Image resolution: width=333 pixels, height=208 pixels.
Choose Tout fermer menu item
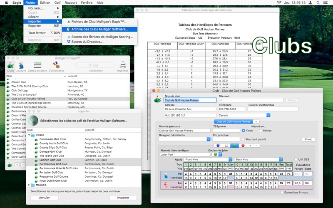pyautogui.click(x=43, y=33)
